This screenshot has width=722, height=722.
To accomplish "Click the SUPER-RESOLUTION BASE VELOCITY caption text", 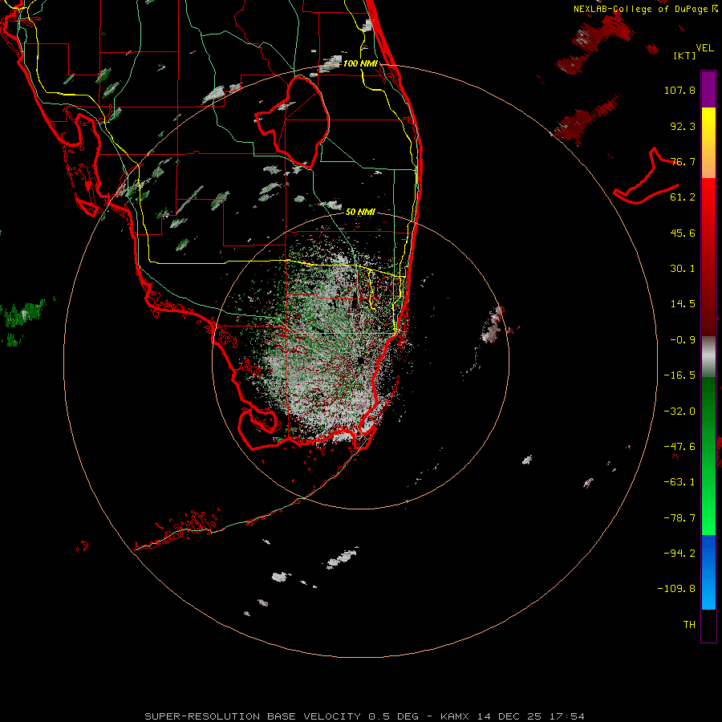I will [x=282, y=716].
